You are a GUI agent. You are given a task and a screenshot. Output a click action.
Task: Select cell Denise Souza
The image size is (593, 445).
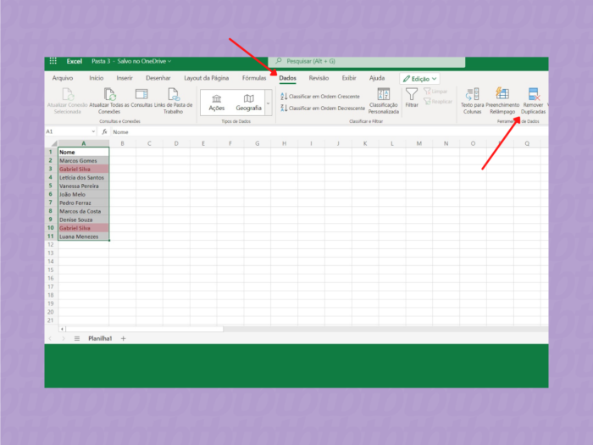pyautogui.click(x=84, y=220)
